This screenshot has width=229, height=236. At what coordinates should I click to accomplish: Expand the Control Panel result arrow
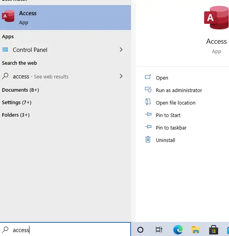(x=121, y=50)
